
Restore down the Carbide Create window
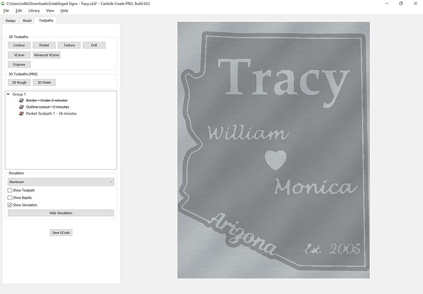click(401, 4)
